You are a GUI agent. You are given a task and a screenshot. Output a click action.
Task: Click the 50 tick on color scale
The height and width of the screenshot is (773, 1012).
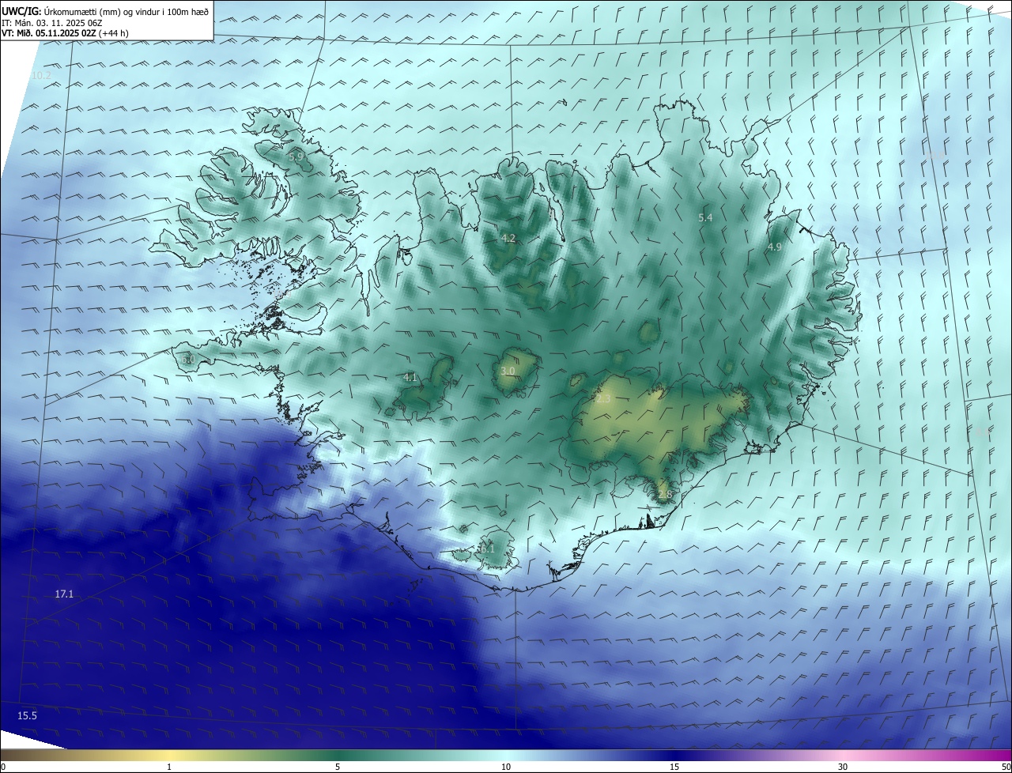tap(1006, 767)
